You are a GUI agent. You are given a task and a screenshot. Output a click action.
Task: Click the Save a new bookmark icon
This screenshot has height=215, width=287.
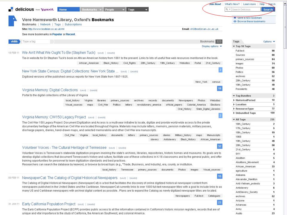pos(235,18)
